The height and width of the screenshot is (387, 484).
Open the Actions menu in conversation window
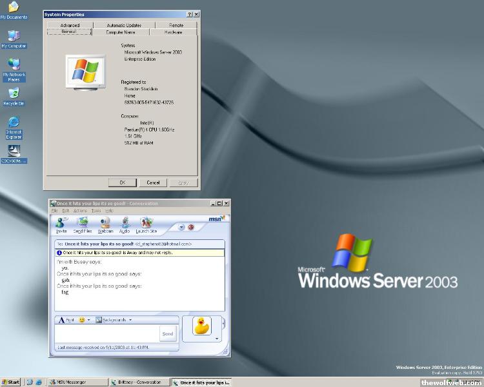(x=80, y=211)
